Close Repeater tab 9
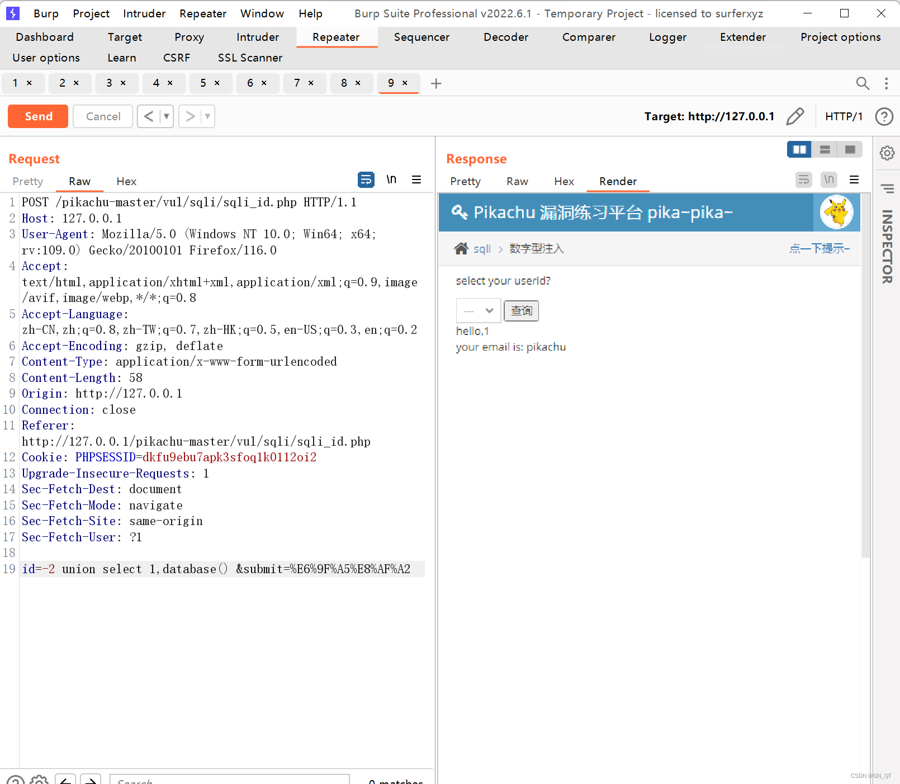The width and height of the screenshot is (900, 784). [405, 83]
